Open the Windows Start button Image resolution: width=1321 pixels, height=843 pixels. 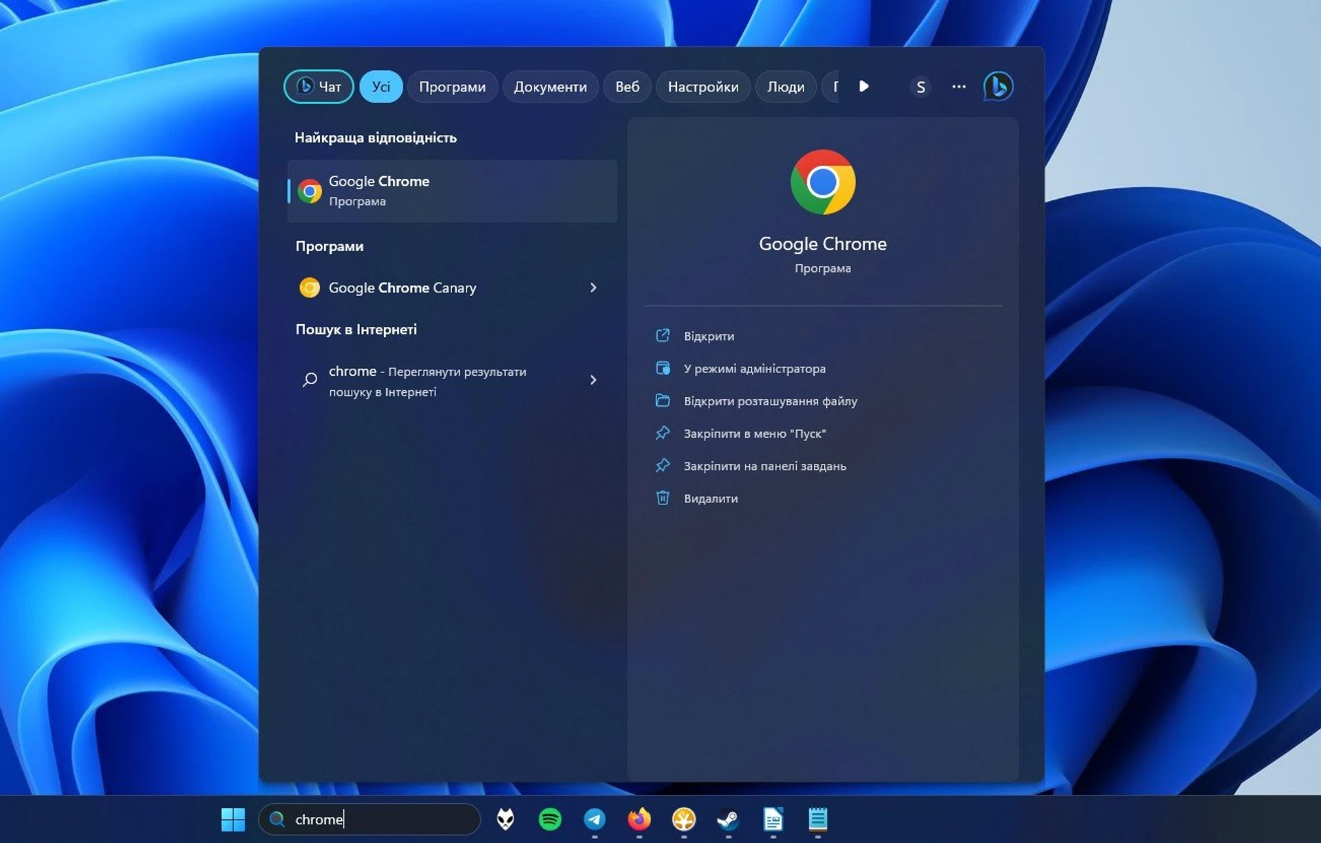233,819
